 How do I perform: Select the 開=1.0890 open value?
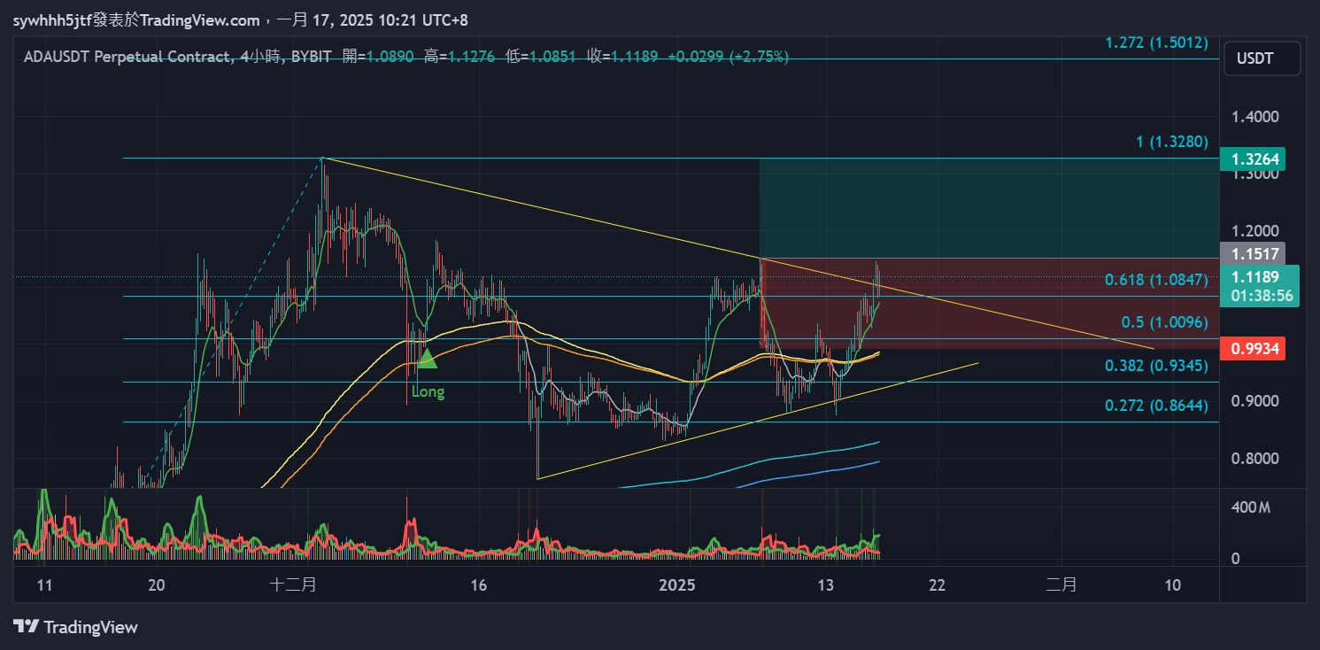378,57
